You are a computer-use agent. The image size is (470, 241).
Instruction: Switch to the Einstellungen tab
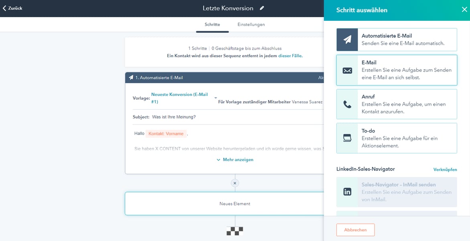pos(251,24)
